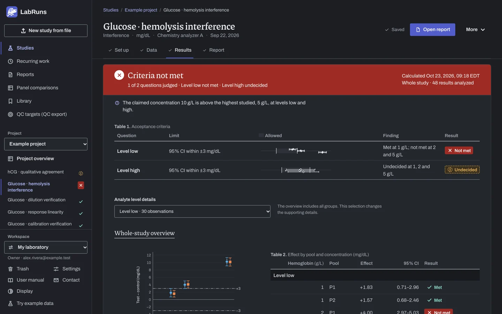This screenshot has width=502, height=314.
Task: Open Glucose dilution verification study
Action: [x=37, y=200]
